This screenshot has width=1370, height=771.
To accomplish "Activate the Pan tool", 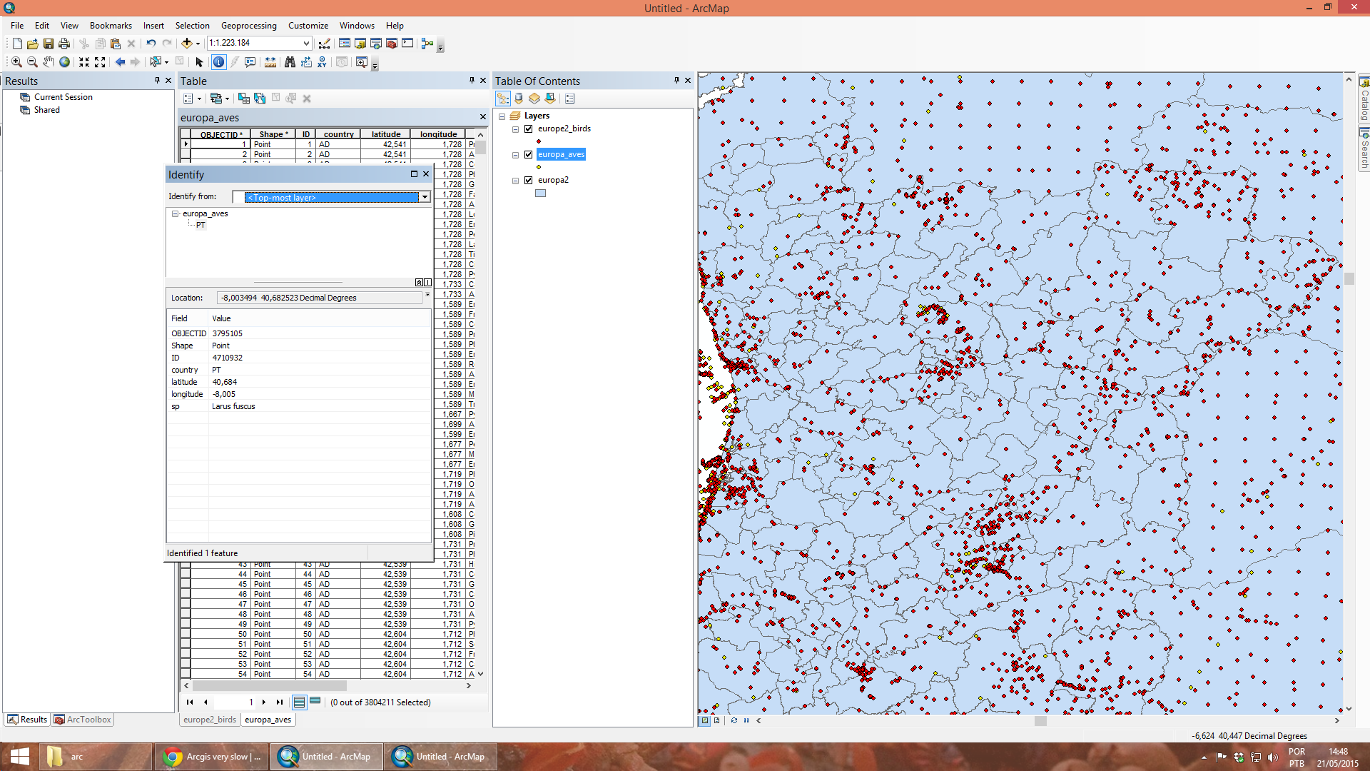I will click(48, 62).
